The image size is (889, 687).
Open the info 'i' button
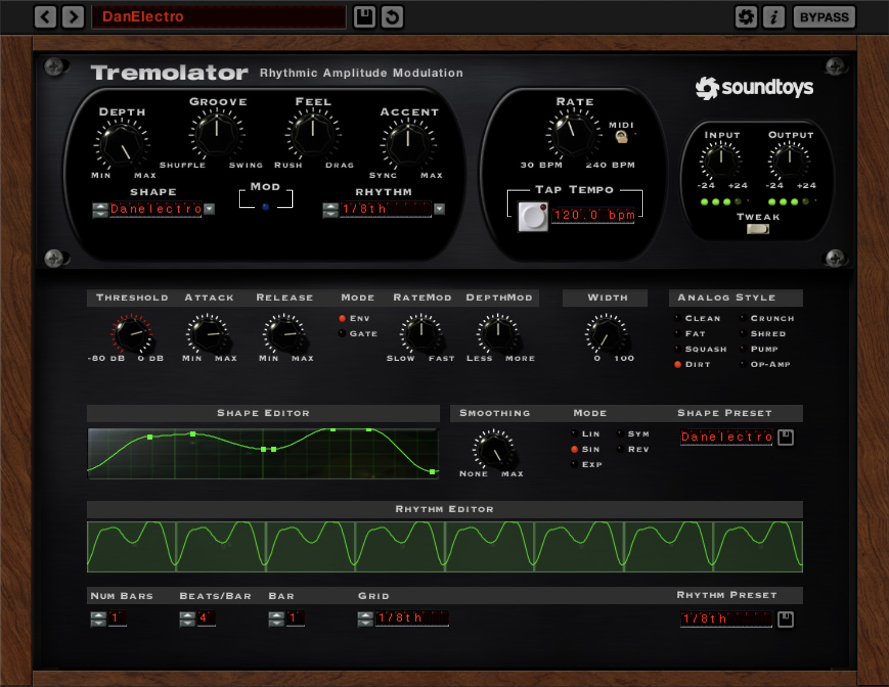click(773, 17)
